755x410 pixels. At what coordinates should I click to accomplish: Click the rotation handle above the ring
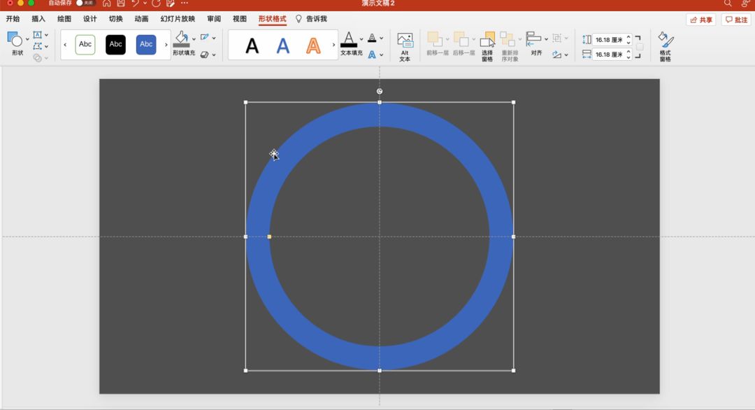pos(380,91)
